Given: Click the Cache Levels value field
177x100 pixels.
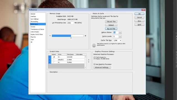Looking at the screenshot, I should [x=116, y=36].
